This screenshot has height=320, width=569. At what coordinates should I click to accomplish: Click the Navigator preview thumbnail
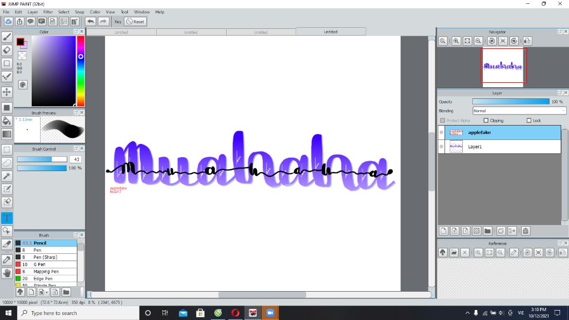[503, 67]
